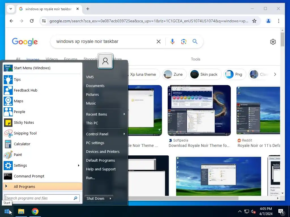
Task: Open the Snipping Tool scissors icon
Action: pyautogui.click(x=8, y=133)
